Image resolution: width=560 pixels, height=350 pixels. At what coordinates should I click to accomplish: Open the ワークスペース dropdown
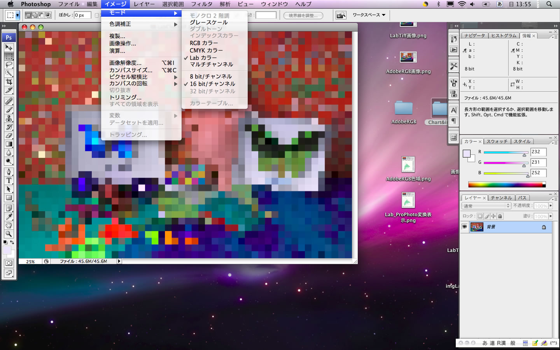pos(369,15)
